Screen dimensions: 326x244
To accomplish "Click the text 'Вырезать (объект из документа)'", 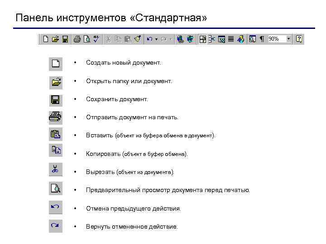I will pyautogui.click(x=130, y=172).
